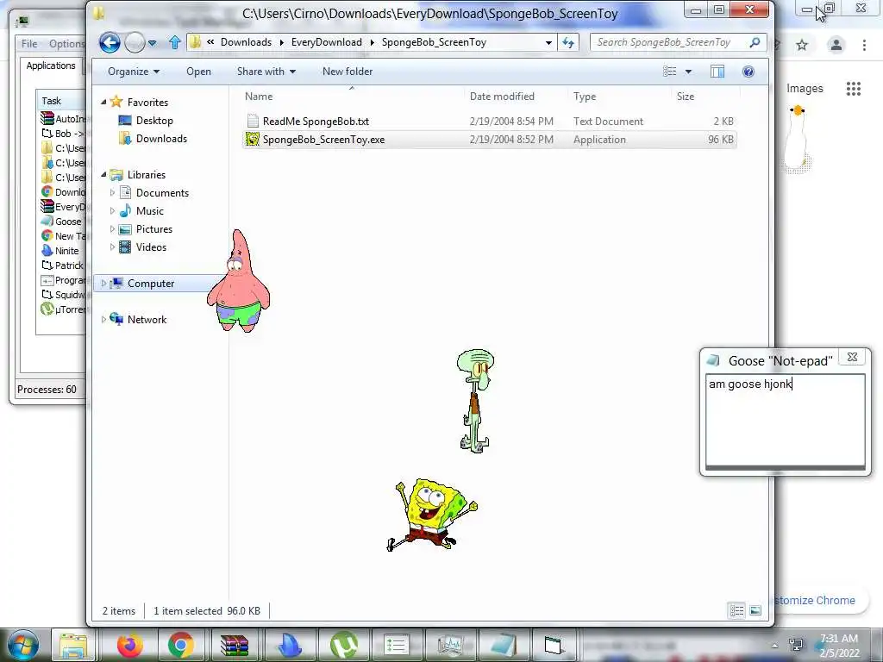Select the Ninite task in Task Manager

tap(61, 251)
